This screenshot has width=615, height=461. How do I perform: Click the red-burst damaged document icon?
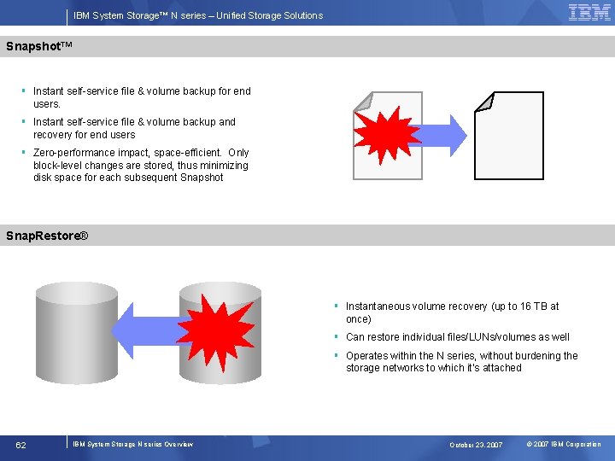point(388,136)
